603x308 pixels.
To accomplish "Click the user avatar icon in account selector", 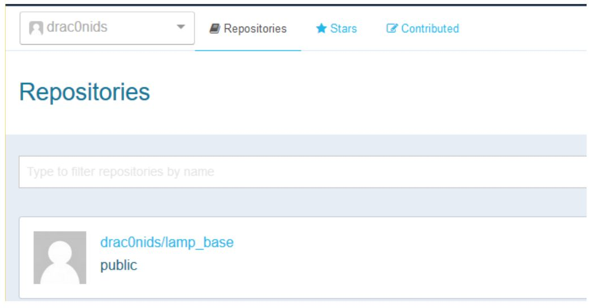I will (35, 28).
